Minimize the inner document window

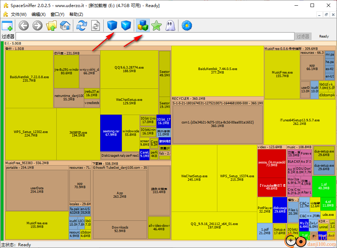point(319,15)
